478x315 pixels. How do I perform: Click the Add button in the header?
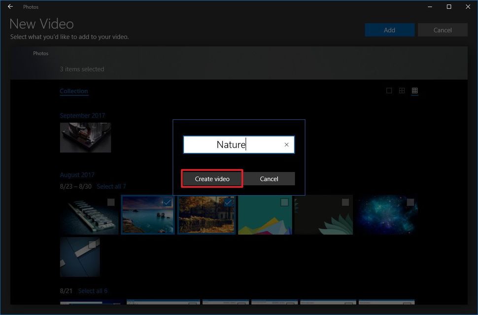point(389,30)
